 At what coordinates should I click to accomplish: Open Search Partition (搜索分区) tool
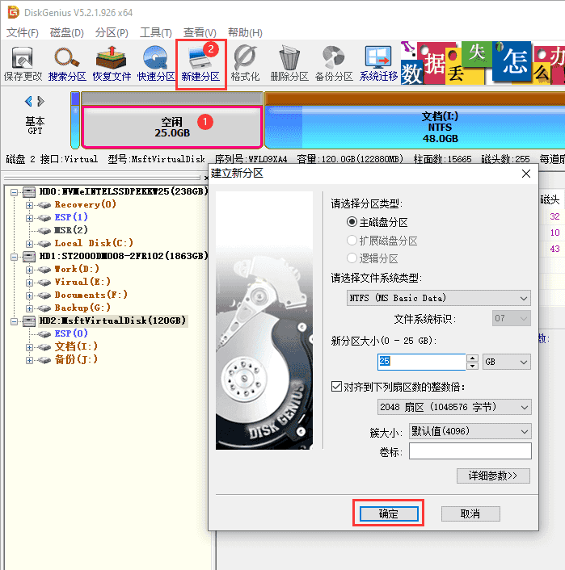pos(67,63)
